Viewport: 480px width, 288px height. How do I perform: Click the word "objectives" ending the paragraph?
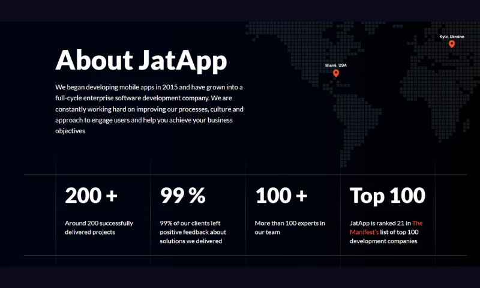tap(70, 131)
